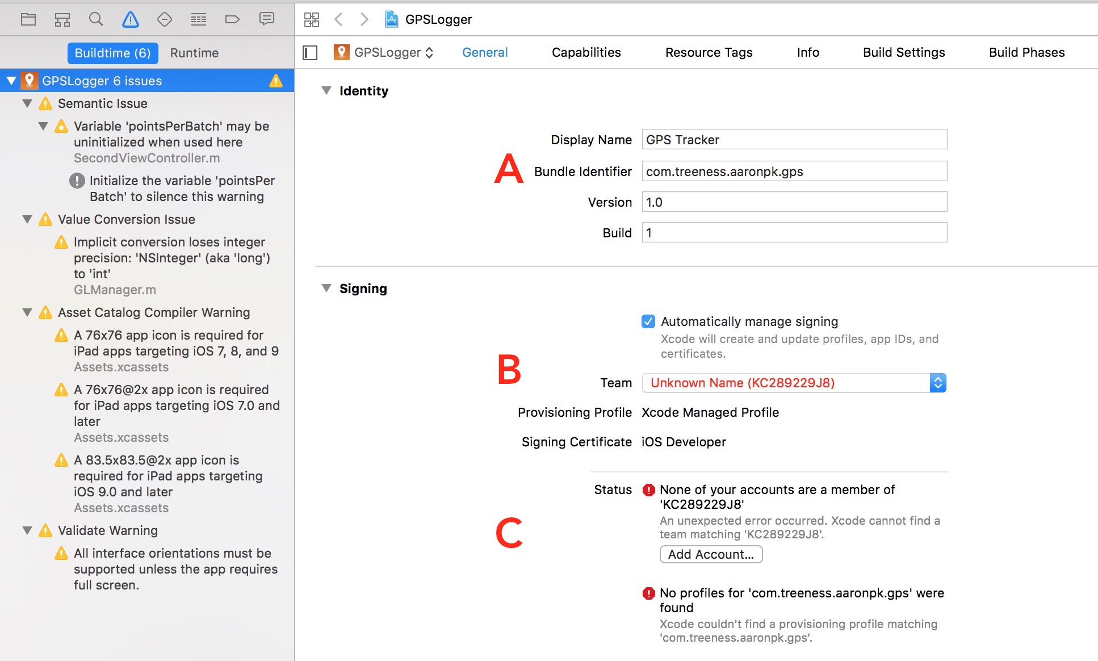Click the GPSLogger project file icon in breadcrumb
Viewport: 1098px width, 661px height.
coord(392,19)
